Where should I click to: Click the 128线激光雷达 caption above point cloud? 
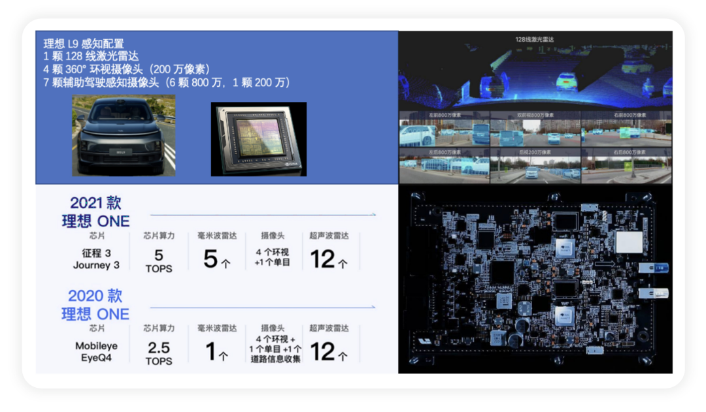click(x=535, y=39)
